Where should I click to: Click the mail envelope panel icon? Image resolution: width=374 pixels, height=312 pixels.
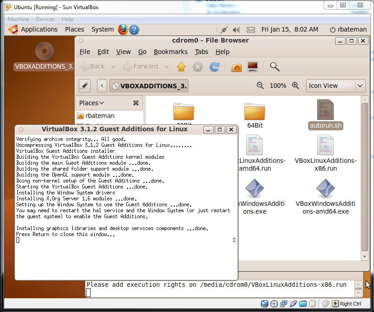[251, 30]
